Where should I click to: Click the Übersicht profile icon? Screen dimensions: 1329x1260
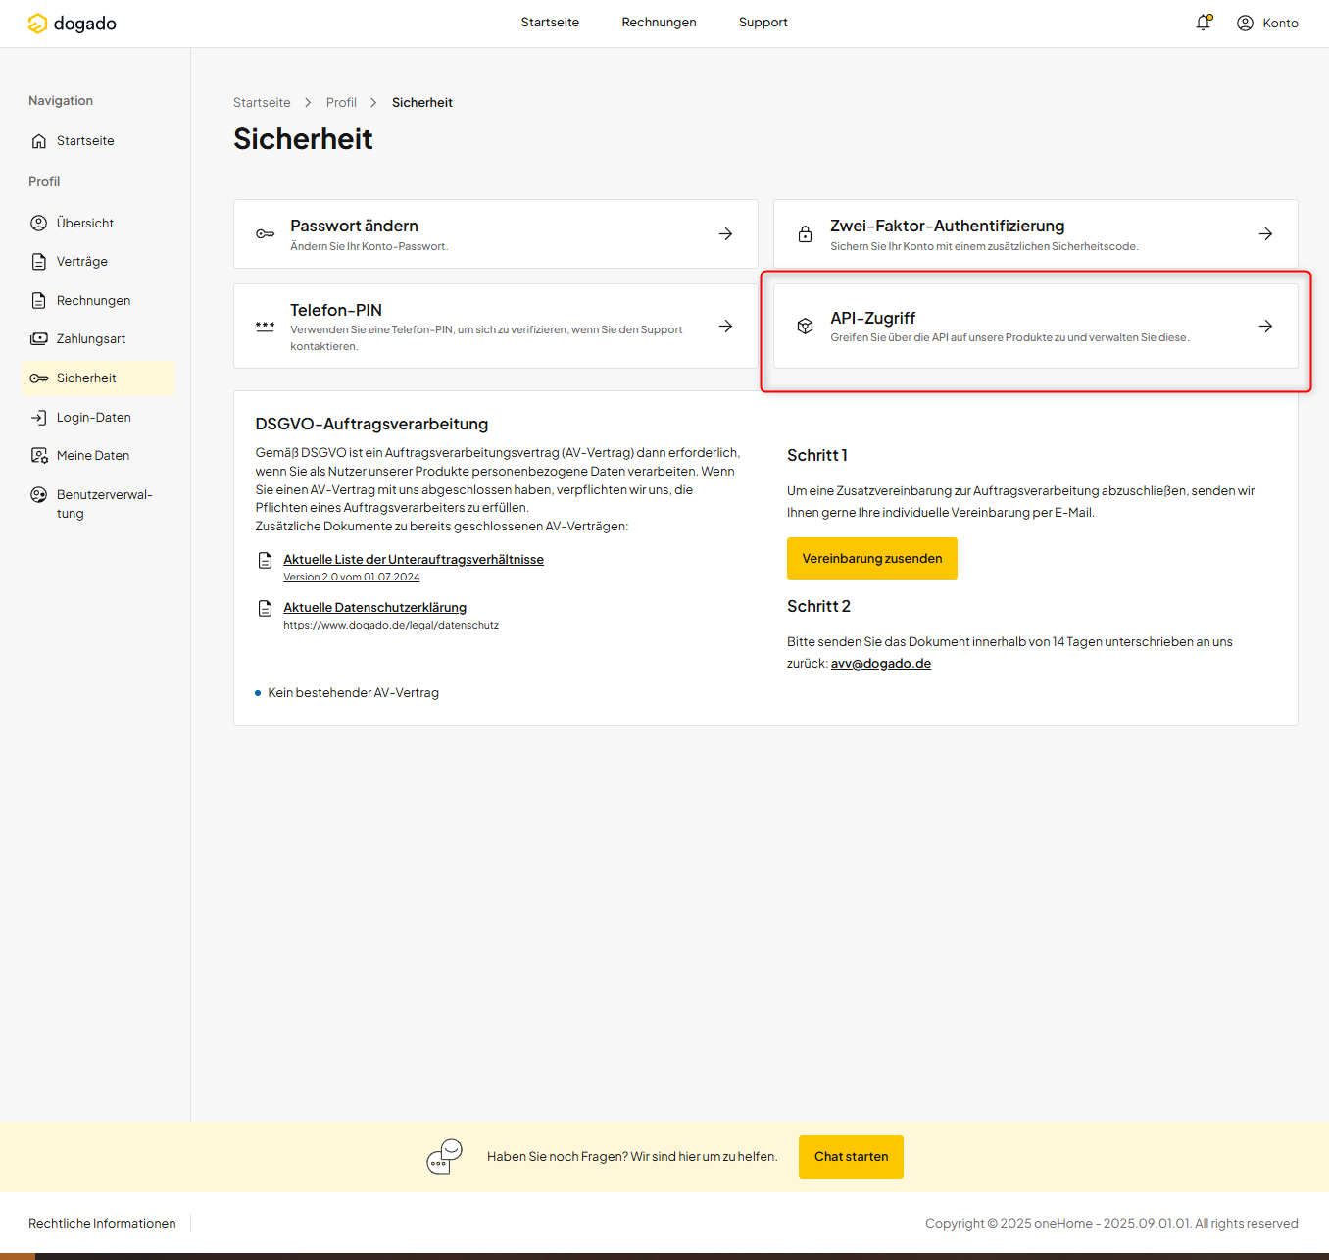coord(39,224)
